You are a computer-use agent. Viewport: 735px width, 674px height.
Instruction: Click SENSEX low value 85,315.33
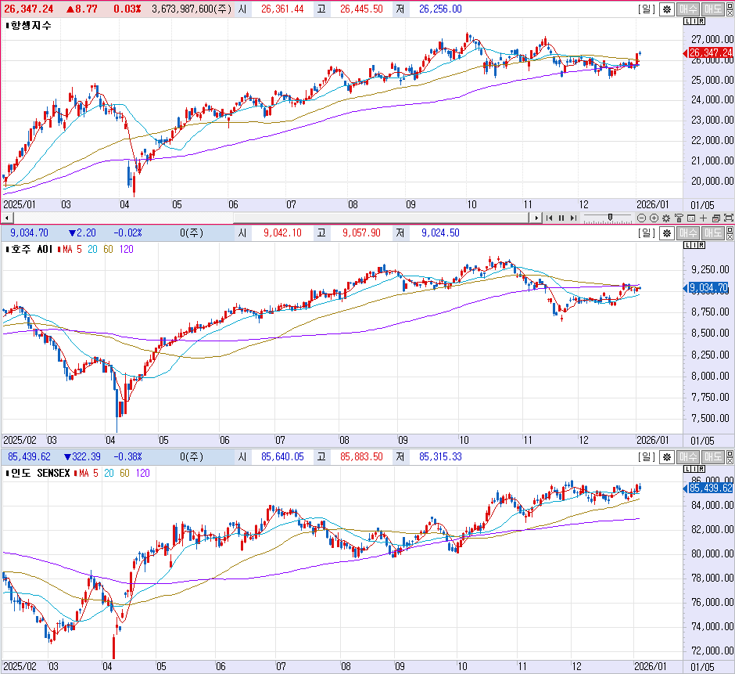coord(440,456)
